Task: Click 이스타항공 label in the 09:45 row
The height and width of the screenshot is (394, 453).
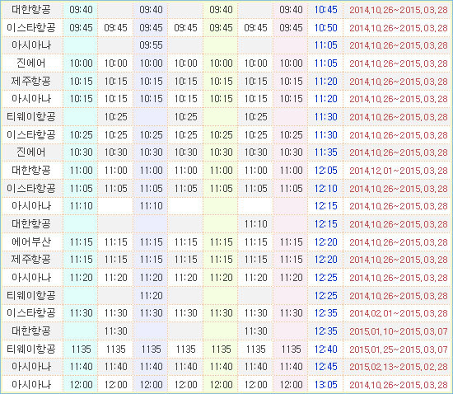Action: (31, 28)
